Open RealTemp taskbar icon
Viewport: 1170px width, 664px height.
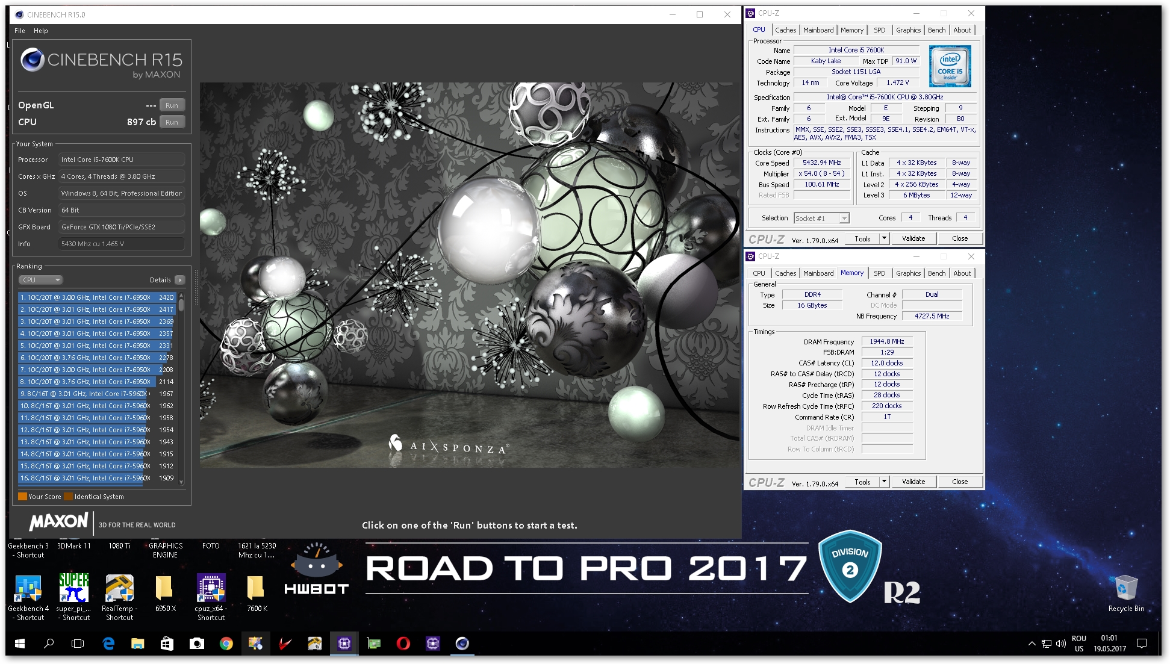pyautogui.click(x=314, y=644)
